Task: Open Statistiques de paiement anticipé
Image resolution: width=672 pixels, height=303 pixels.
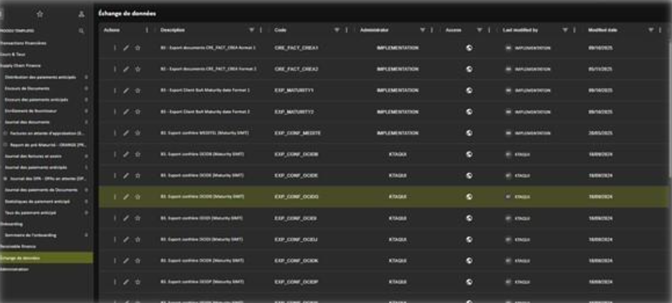Action: coord(37,201)
